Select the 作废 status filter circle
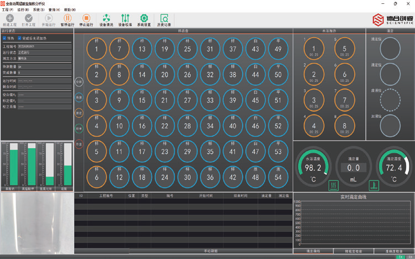This screenshot has width=415, height=259. [x=79, y=144]
